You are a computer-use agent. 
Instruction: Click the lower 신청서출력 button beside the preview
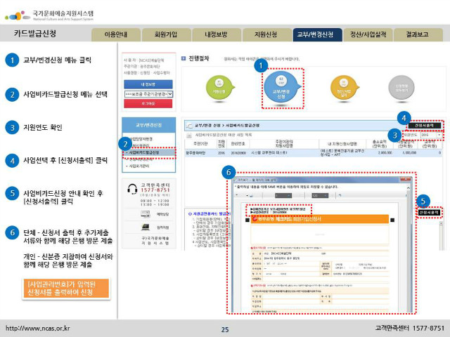coord(428,212)
